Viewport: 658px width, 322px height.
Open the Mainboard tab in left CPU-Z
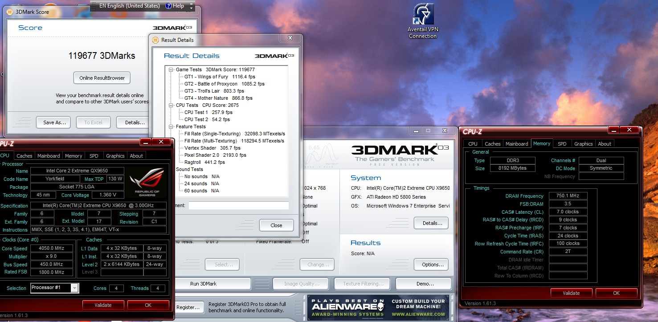[x=49, y=156]
